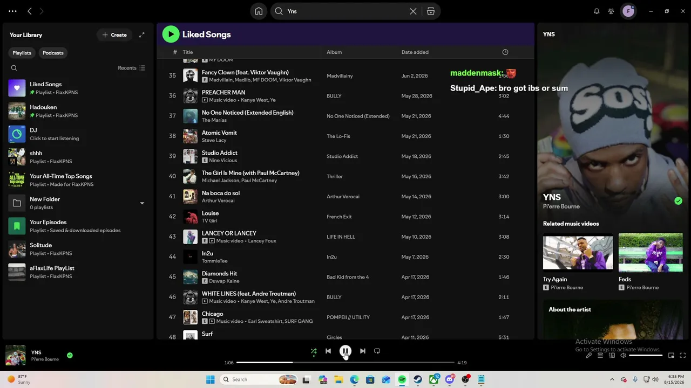
Task: Sort songs by Date added column
Action: tap(415, 52)
